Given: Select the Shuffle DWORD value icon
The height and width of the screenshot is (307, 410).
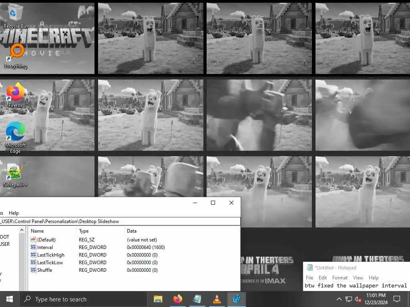Looking at the screenshot, I should [x=33, y=270].
